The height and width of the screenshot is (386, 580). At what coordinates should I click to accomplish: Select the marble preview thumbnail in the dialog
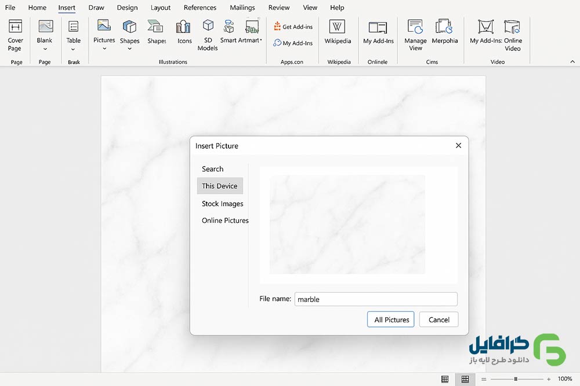pos(347,225)
